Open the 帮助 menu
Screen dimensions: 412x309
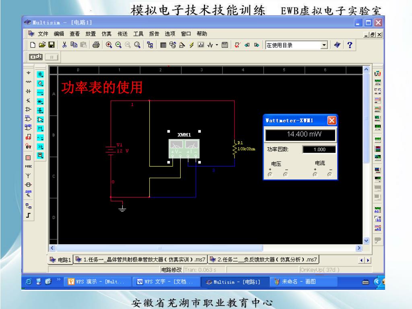[202, 34]
